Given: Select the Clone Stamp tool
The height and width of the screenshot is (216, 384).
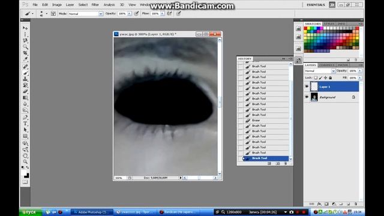Looking at the screenshot, I should coord(25,79).
